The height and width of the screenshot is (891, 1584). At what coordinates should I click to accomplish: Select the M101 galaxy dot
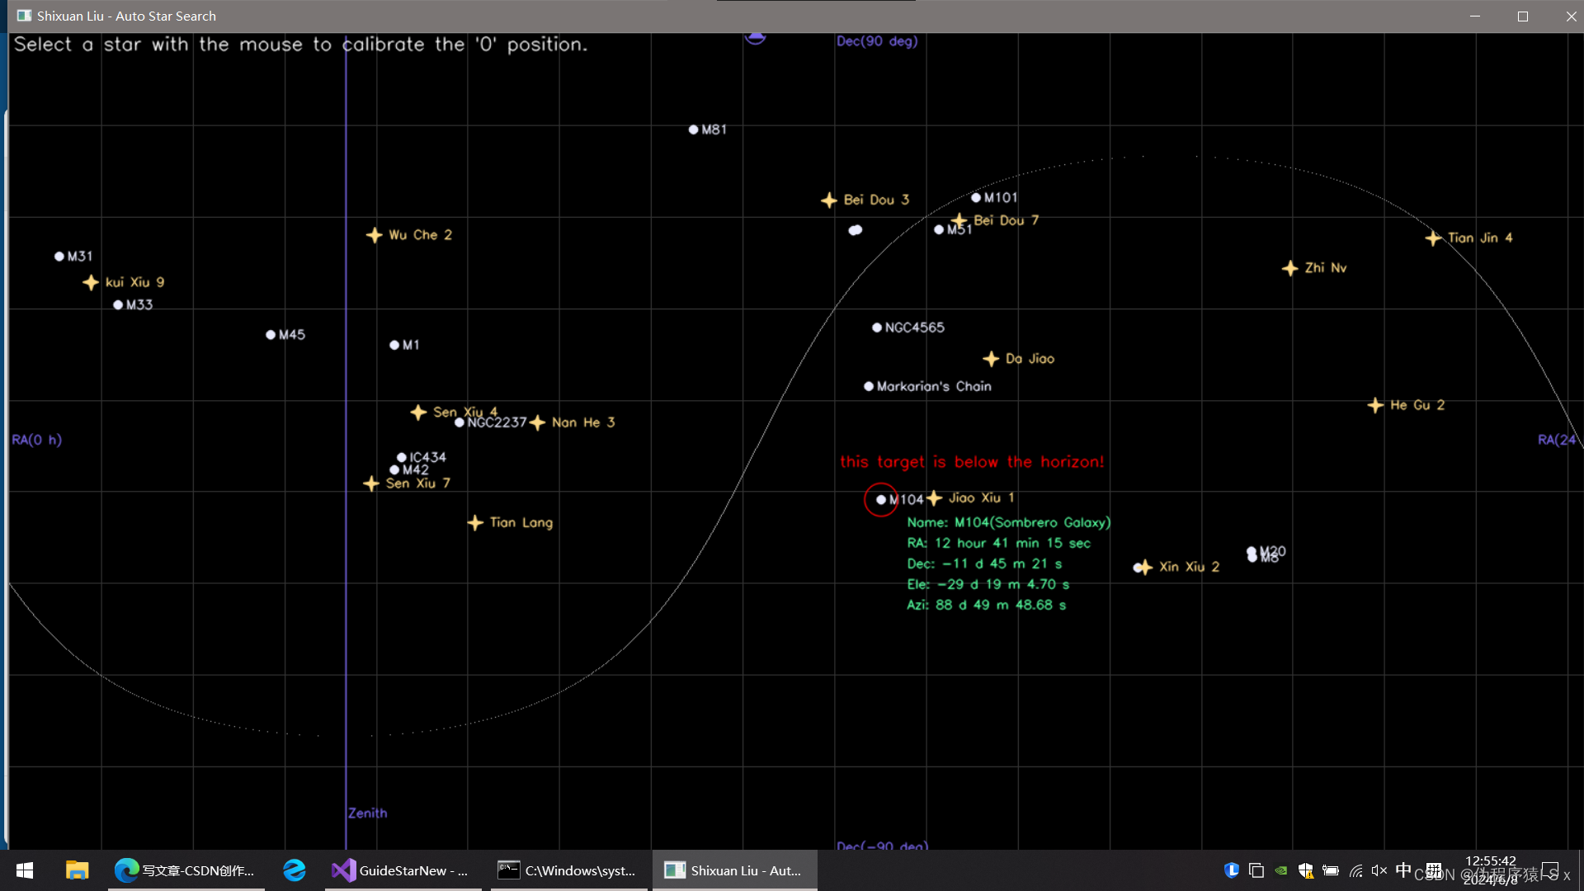pyautogui.click(x=976, y=198)
